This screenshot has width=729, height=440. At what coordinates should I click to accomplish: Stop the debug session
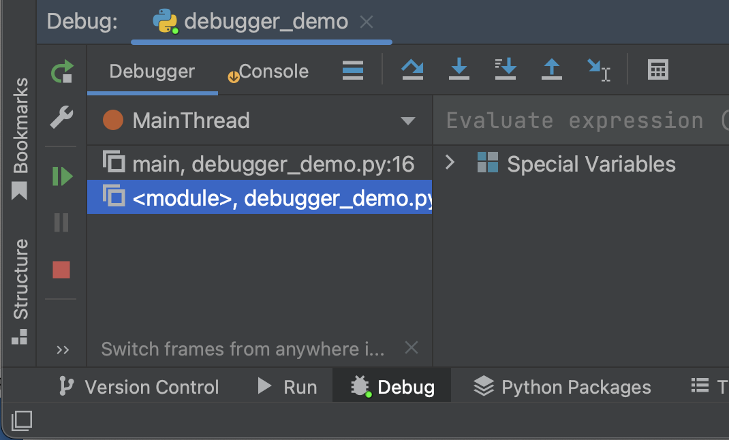click(x=61, y=270)
